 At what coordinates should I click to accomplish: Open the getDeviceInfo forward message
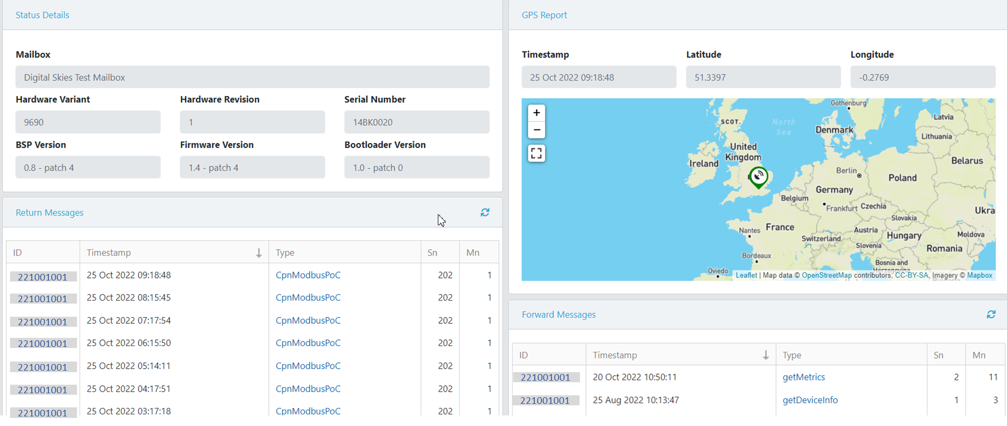810,400
